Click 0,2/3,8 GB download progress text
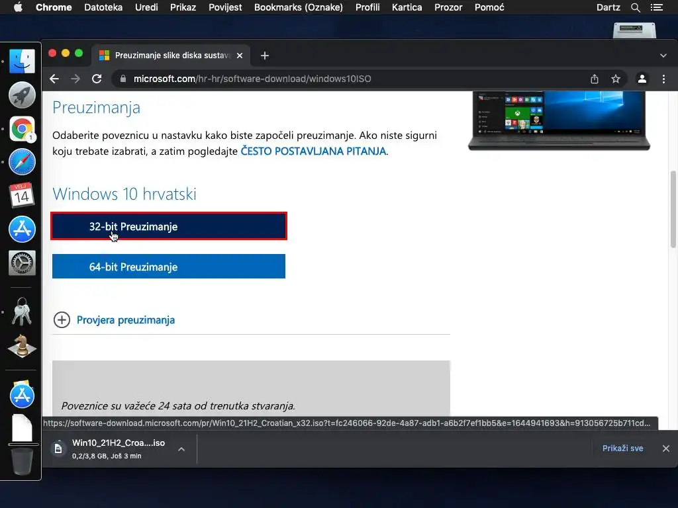Image resolution: width=678 pixels, height=508 pixels. (x=107, y=456)
